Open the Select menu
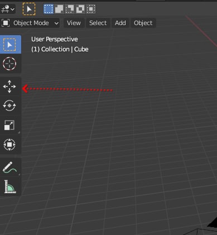The height and width of the screenshot is (235, 217). (98, 23)
